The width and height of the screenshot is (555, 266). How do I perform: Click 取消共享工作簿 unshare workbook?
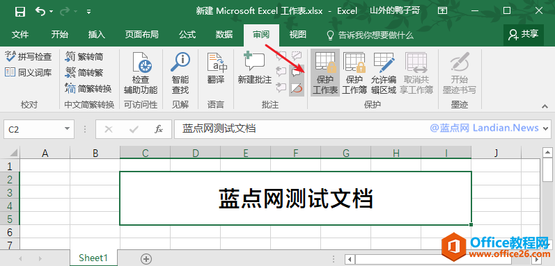(416, 73)
